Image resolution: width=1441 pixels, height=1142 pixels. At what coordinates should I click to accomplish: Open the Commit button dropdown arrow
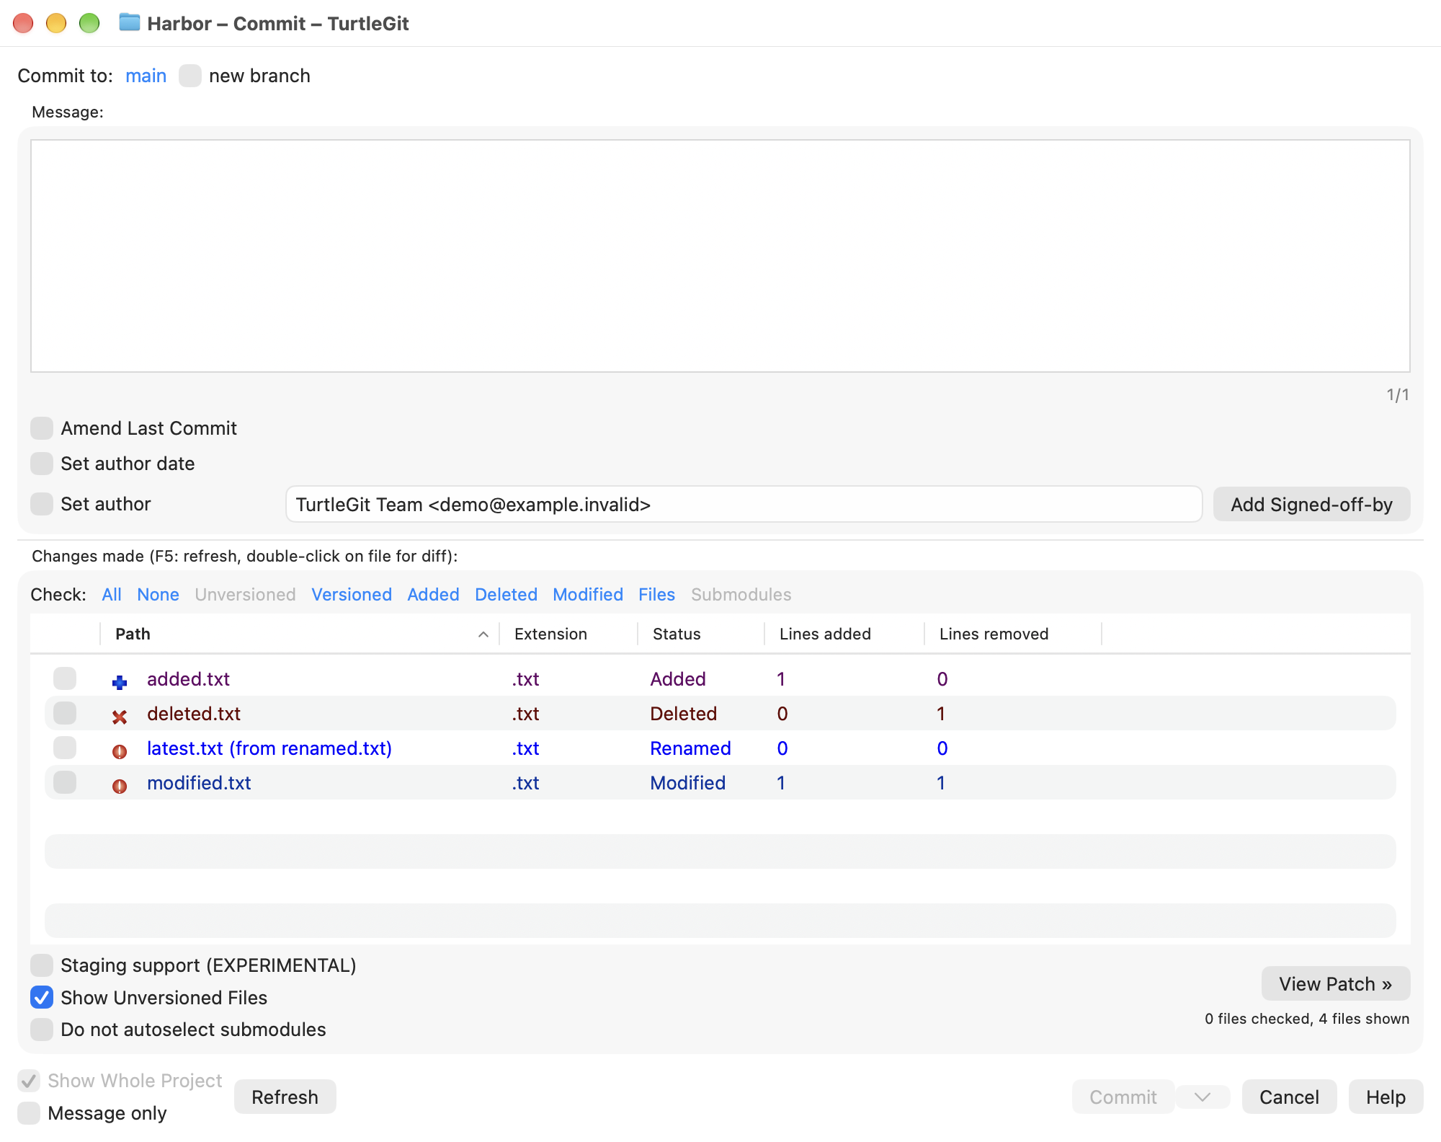pyautogui.click(x=1203, y=1097)
